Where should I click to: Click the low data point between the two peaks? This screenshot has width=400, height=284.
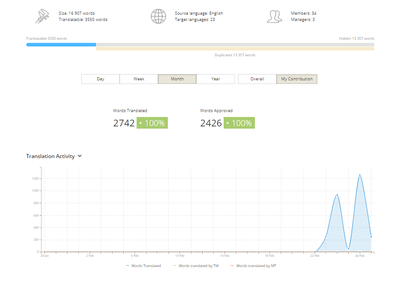pyautogui.click(x=349, y=249)
